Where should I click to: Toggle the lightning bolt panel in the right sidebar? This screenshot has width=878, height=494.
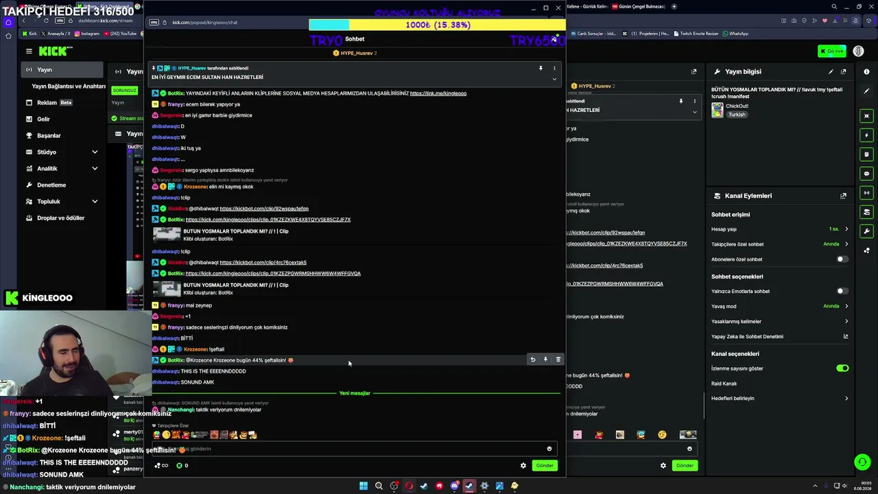(867, 135)
